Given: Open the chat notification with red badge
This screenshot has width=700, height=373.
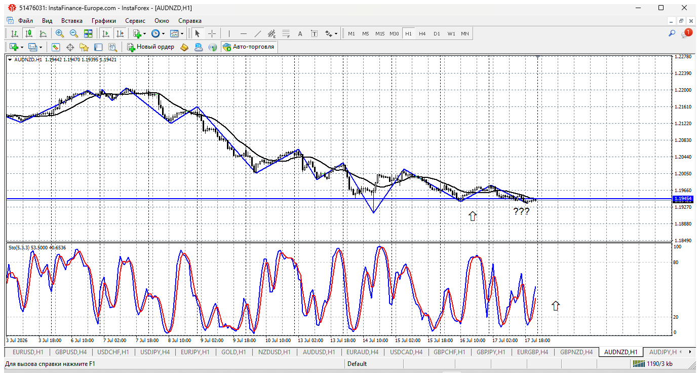Looking at the screenshot, I should [687, 33].
